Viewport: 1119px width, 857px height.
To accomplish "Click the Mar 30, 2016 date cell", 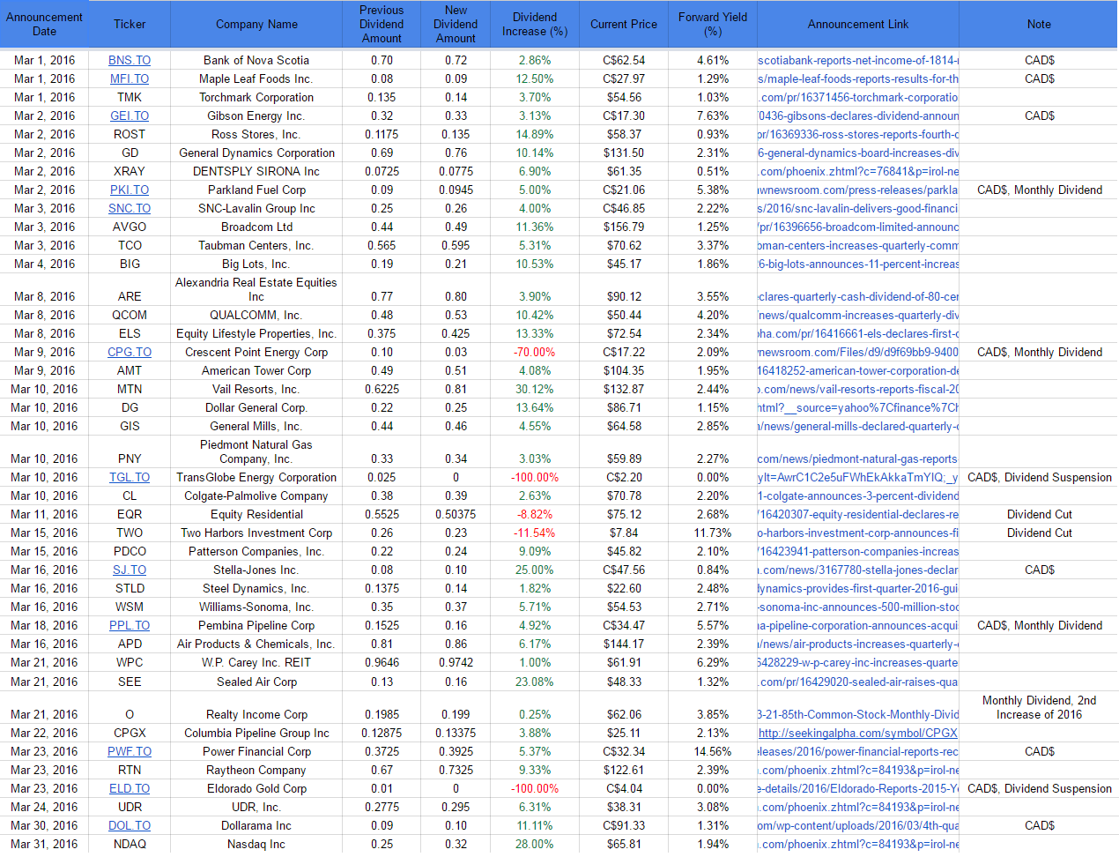I will click(44, 825).
